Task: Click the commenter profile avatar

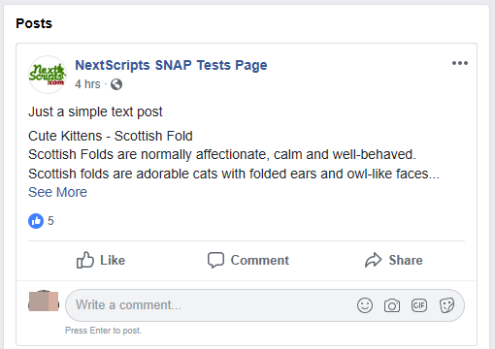Action: coord(44,301)
